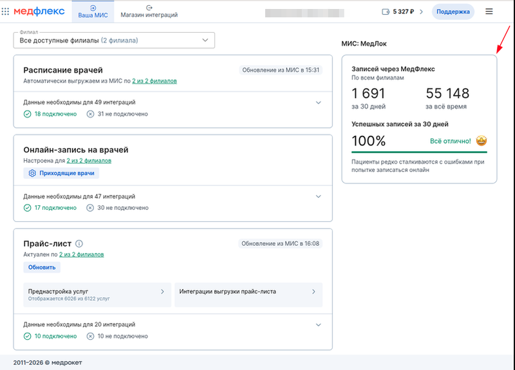The height and width of the screenshot is (370, 515).
Task: Open the balance details arrow after 5 327 ₽
Action: tap(422, 12)
